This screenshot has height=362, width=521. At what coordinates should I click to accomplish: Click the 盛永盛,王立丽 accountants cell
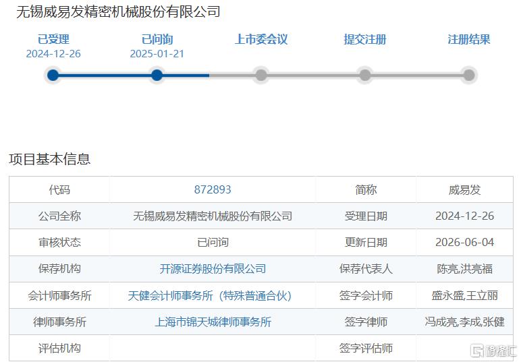[x=464, y=295]
